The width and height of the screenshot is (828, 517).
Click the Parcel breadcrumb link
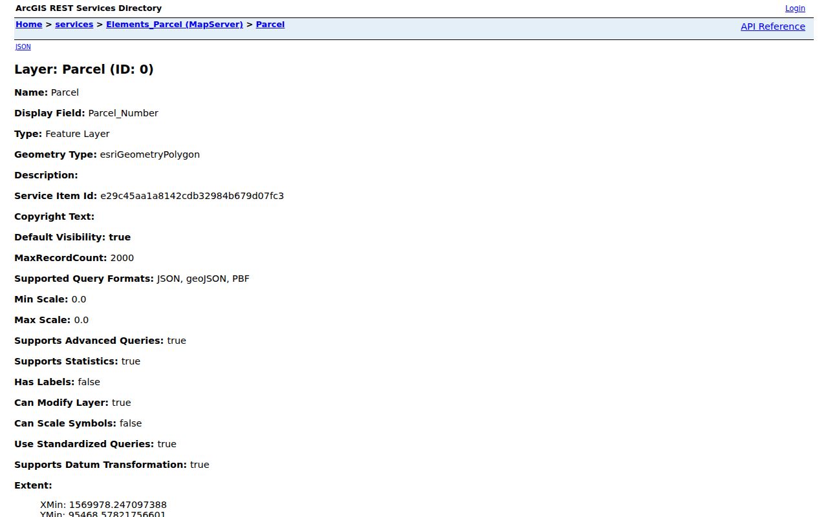coord(270,25)
